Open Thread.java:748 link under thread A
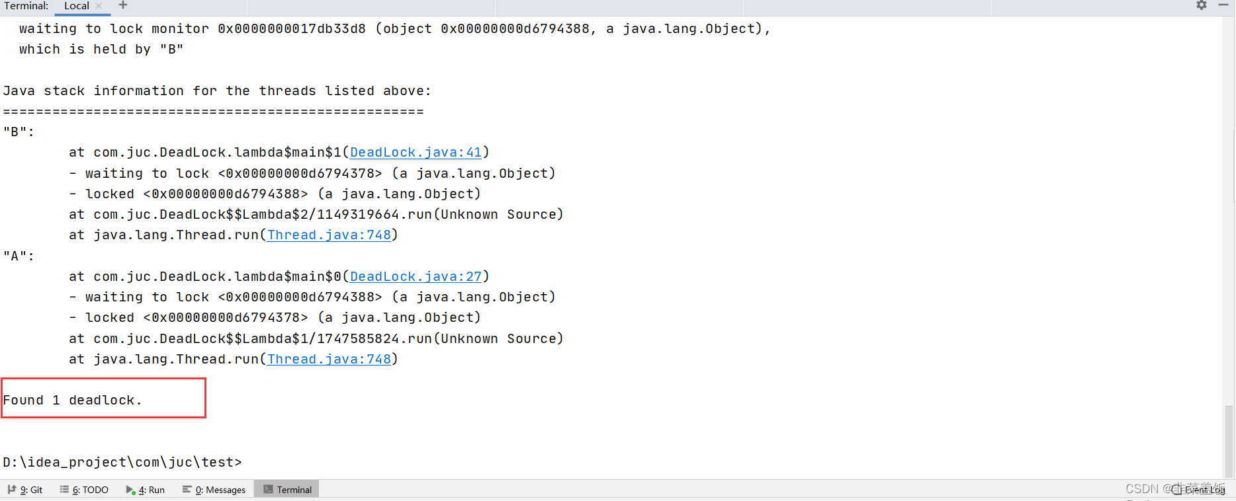Image resolution: width=1236 pixels, height=501 pixels. [329, 360]
